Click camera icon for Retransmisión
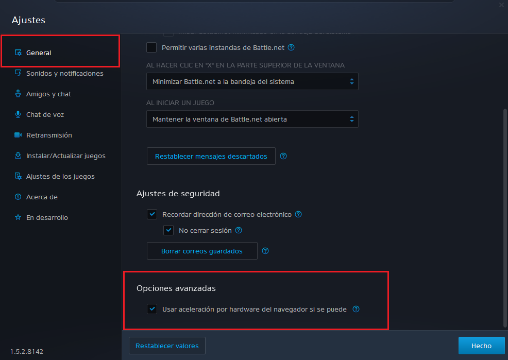This screenshot has width=508, height=360. pos(18,135)
